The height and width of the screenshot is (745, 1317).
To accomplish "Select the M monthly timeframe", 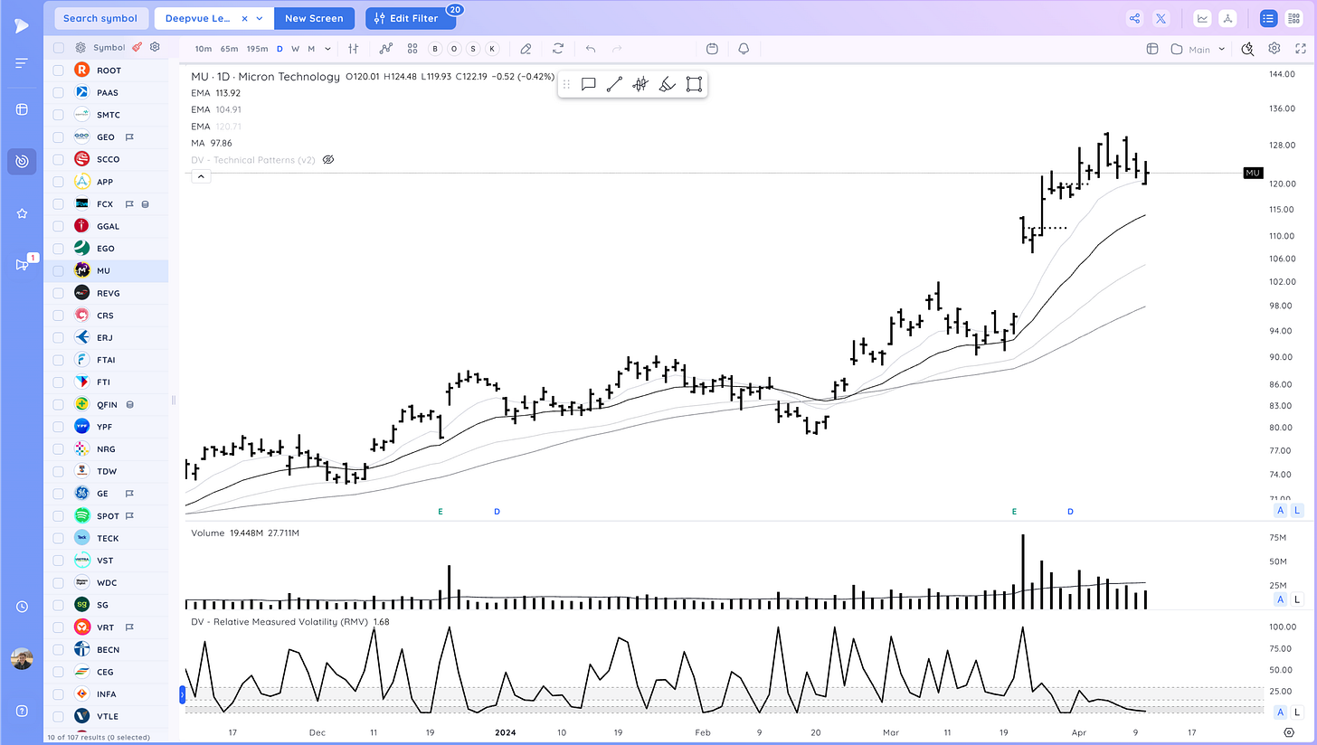I will pos(311,49).
